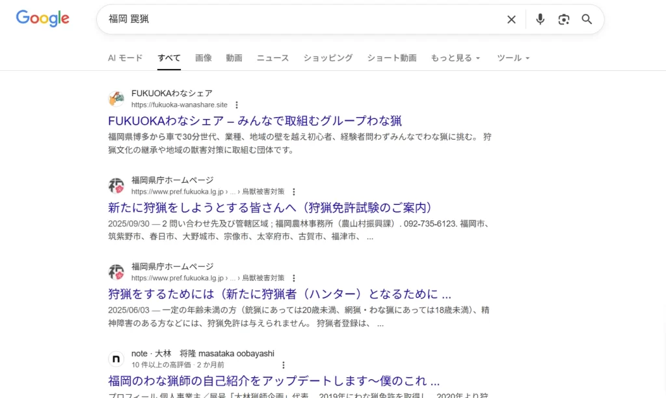Open 新たに狩猟をしようとする皆さんへ link
666x398 pixels.
click(x=270, y=207)
